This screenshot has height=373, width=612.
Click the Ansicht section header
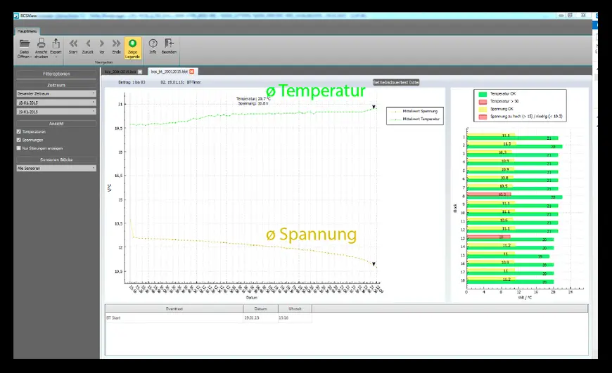point(56,124)
